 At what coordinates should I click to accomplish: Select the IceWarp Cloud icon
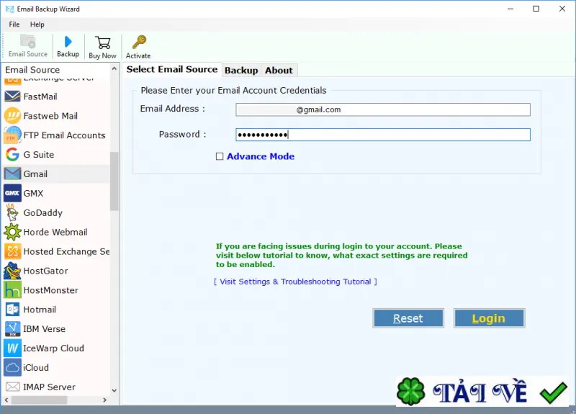[12, 348]
